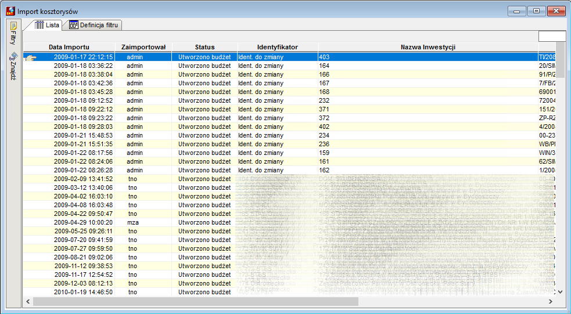
Task: Sort by Identyfikator column header
Action: [278, 47]
